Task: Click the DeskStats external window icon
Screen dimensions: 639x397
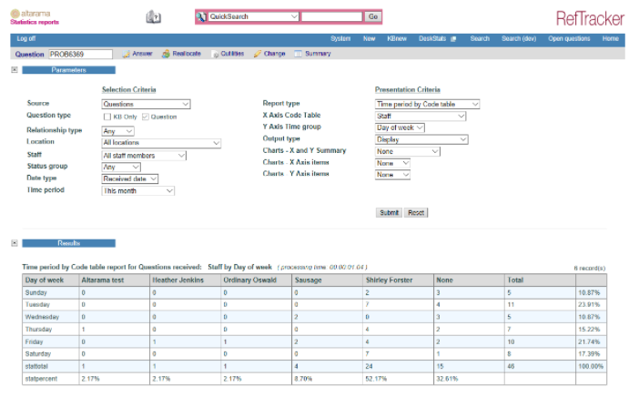Action: [455, 39]
